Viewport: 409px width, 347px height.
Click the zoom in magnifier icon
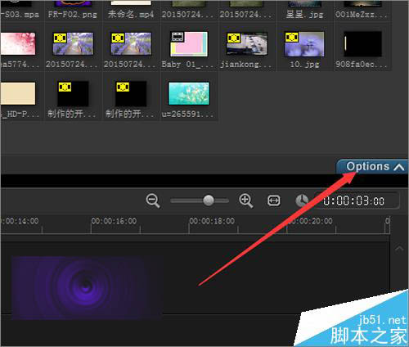pyautogui.click(x=246, y=201)
